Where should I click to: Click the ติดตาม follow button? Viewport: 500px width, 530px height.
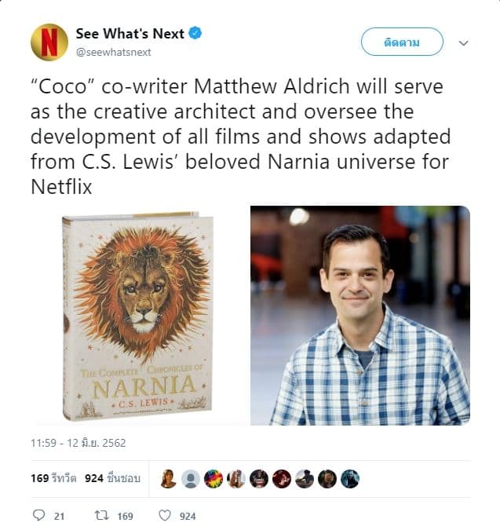coord(402,42)
